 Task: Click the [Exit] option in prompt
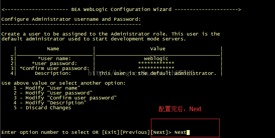(111, 132)
